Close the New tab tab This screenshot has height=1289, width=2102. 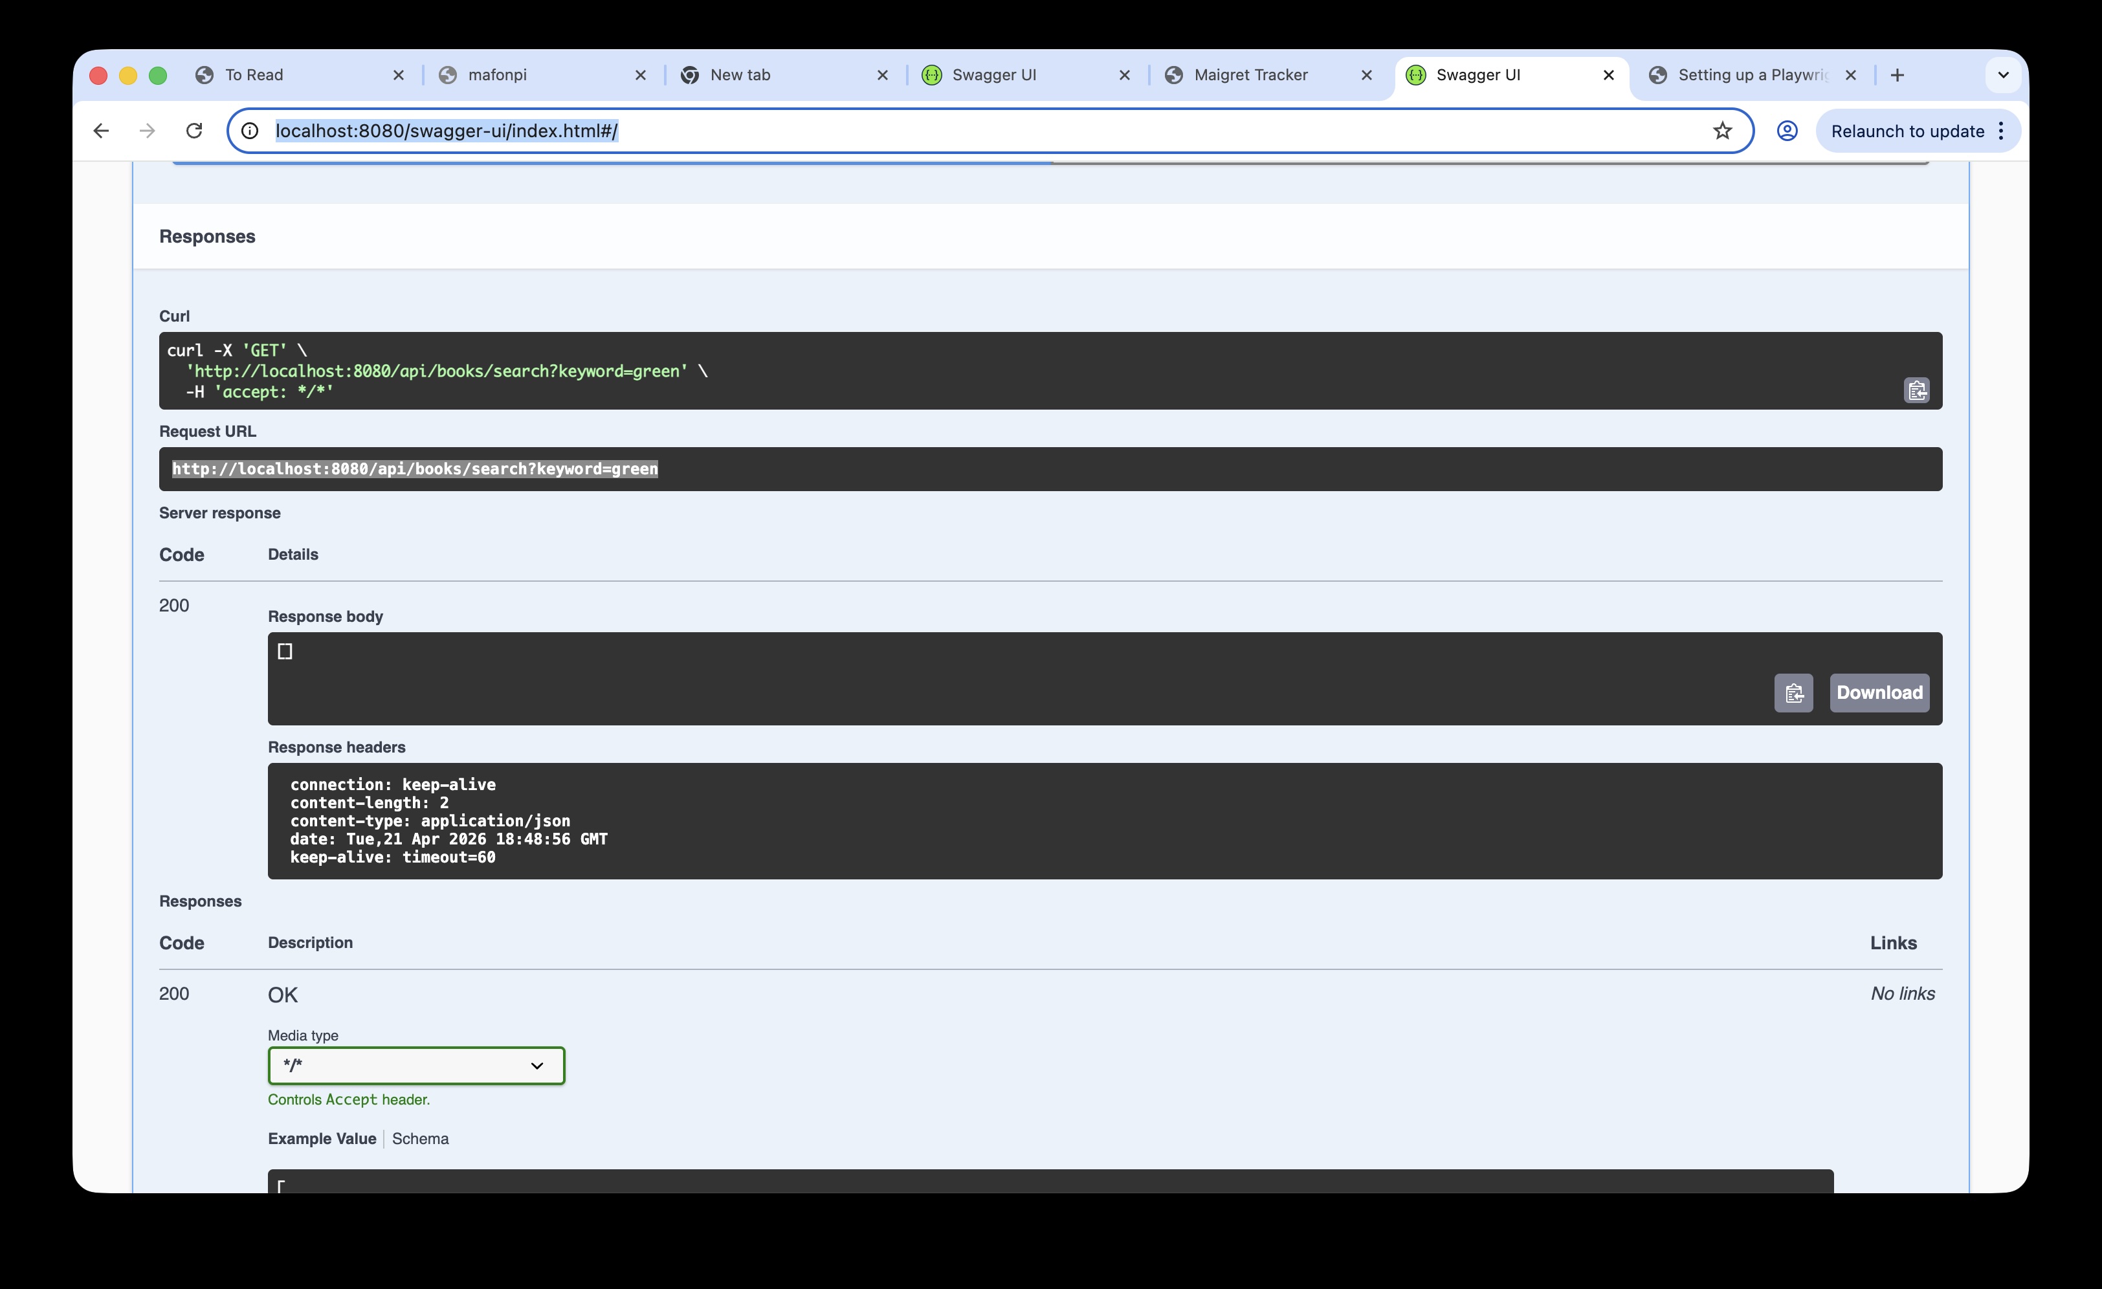pyautogui.click(x=883, y=75)
